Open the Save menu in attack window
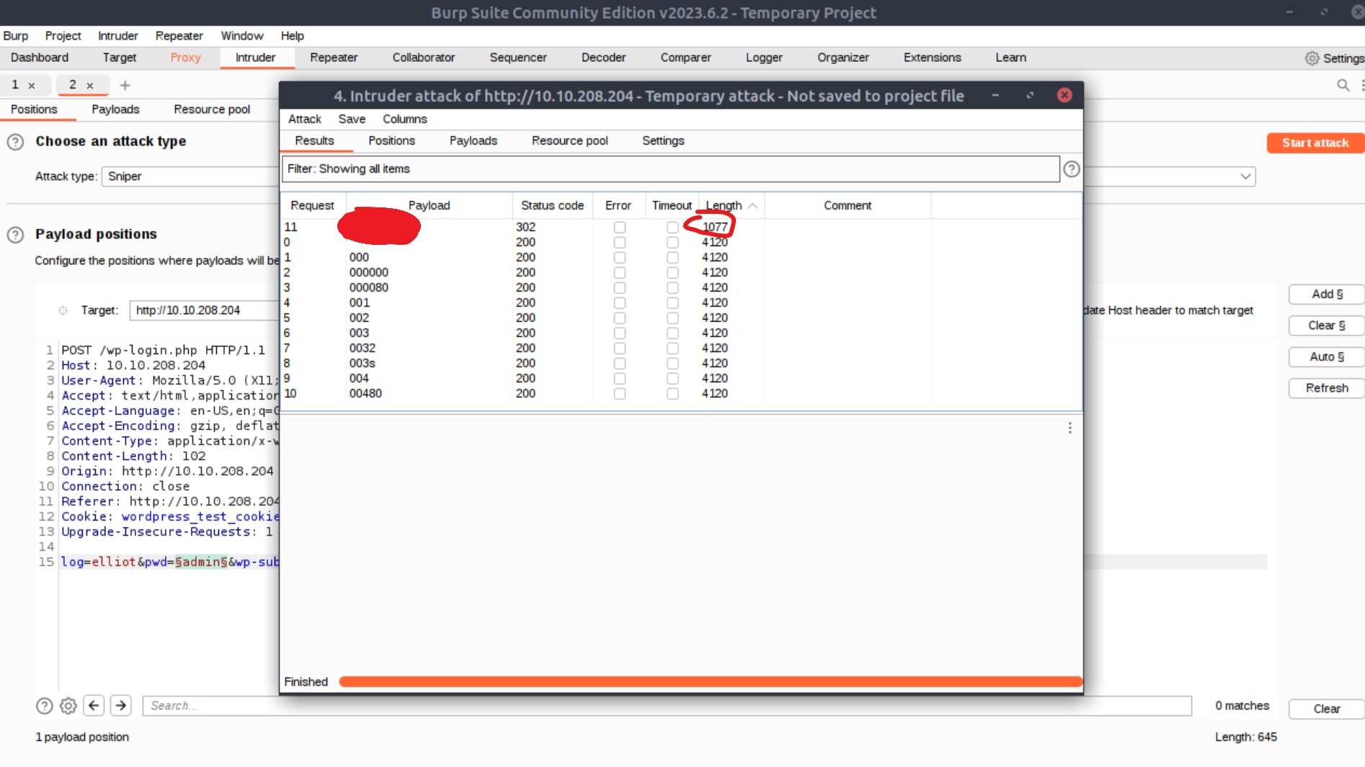1365x767 pixels. (352, 119)
